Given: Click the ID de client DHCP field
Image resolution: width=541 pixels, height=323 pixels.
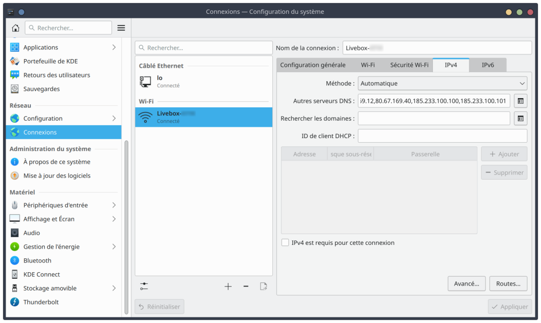Looking at the screenshot, I should point(442,136).
